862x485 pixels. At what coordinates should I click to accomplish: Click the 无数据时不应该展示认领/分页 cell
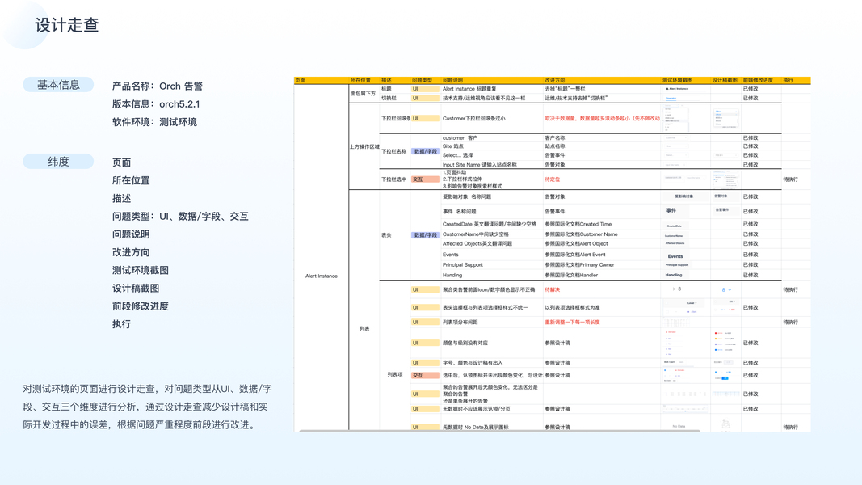coord(477,409)
